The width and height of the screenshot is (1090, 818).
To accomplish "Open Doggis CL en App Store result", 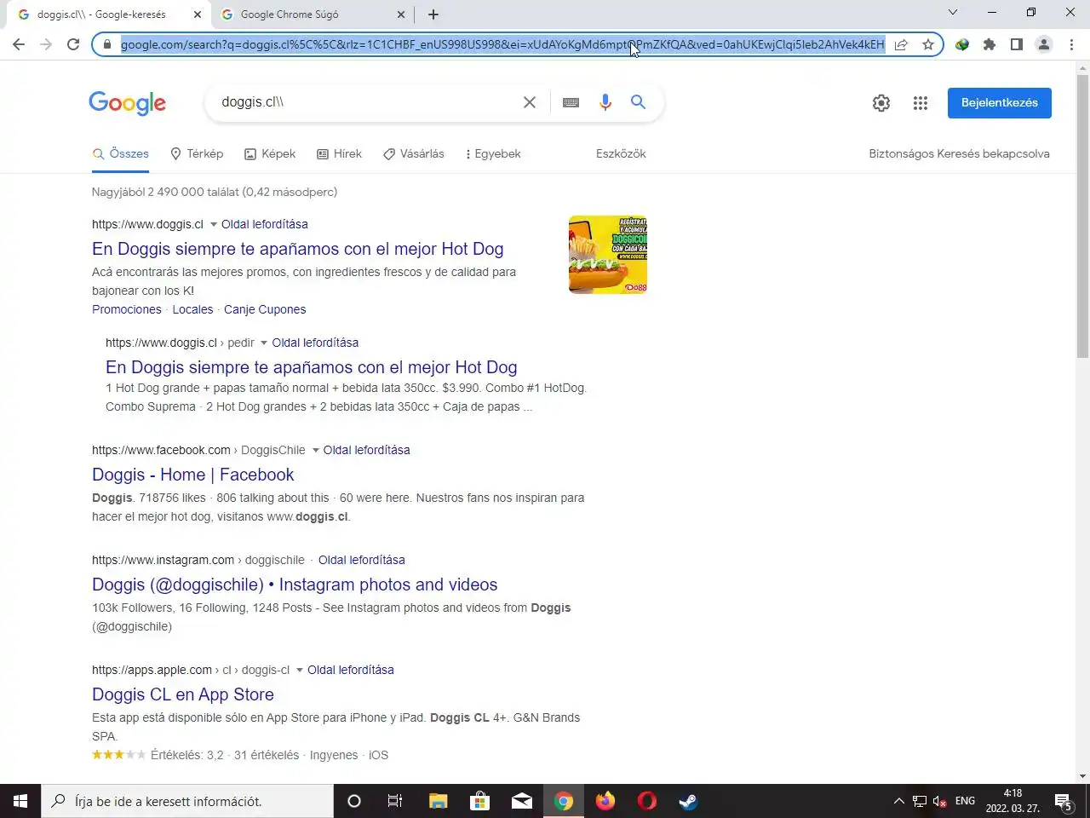I will (x=183, y=694).
